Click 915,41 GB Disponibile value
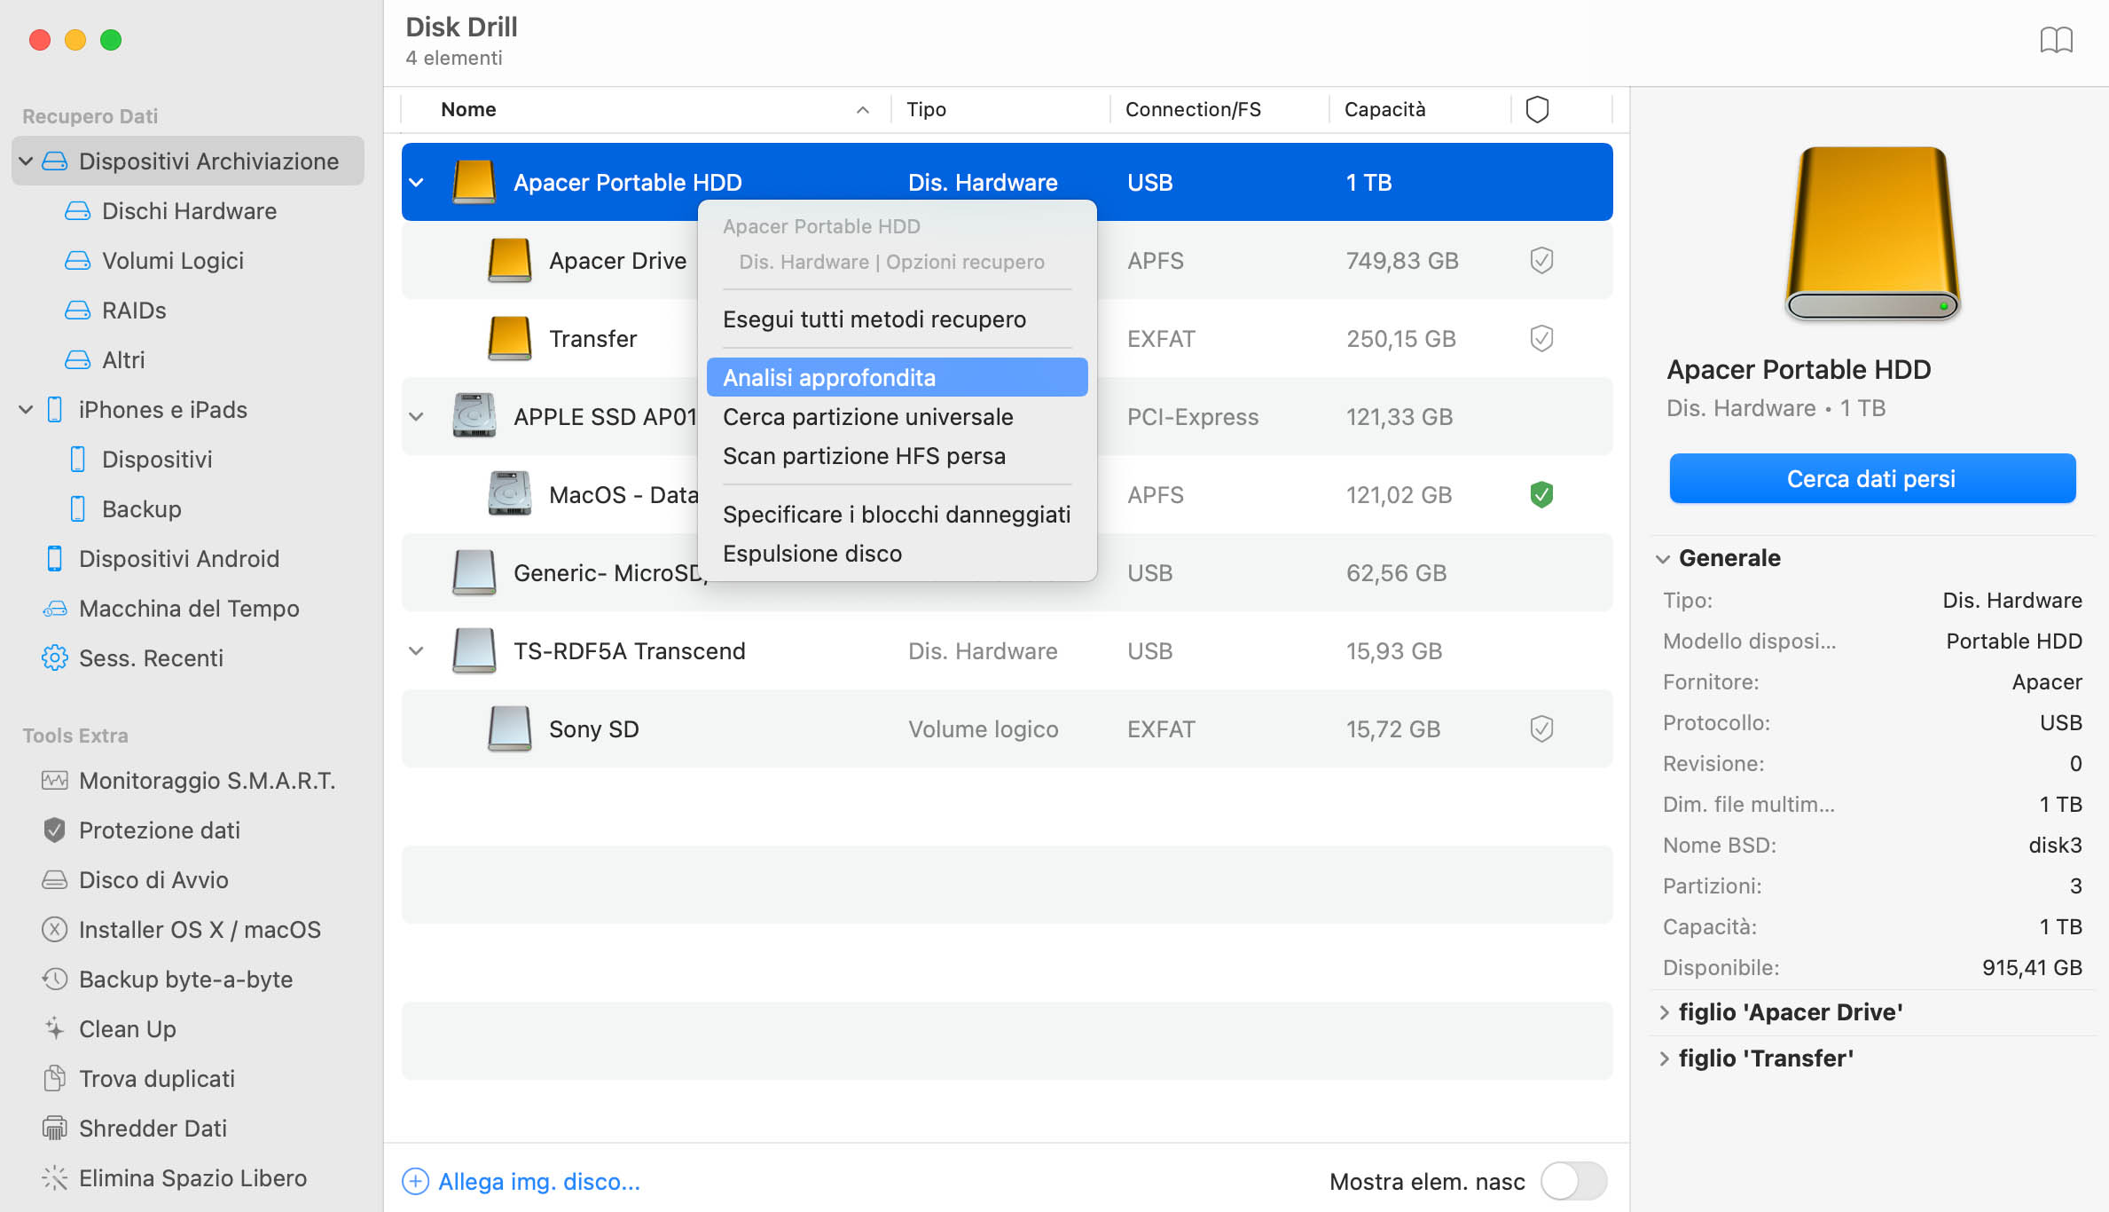2109x1212 pixels. 2032,968
